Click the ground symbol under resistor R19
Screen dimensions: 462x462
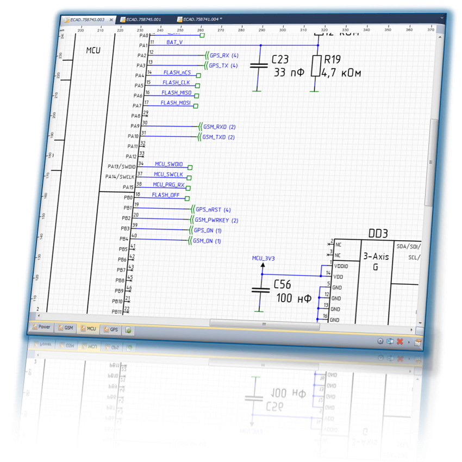coord(314,91)
